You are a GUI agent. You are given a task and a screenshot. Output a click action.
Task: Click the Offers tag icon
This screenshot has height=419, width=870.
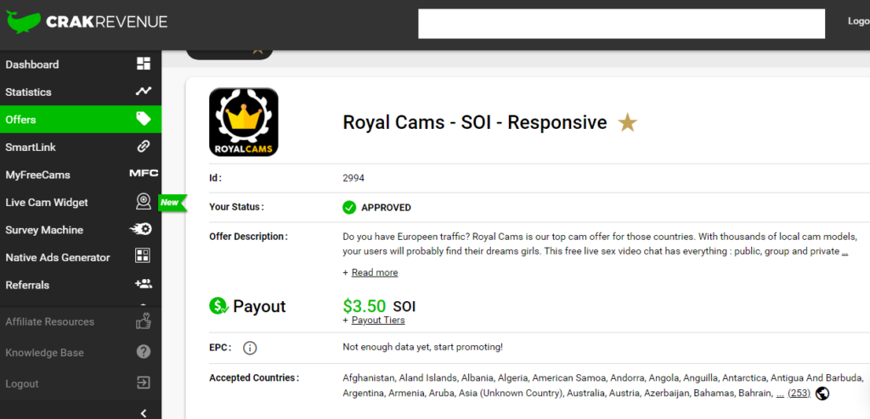click(144, 119)
